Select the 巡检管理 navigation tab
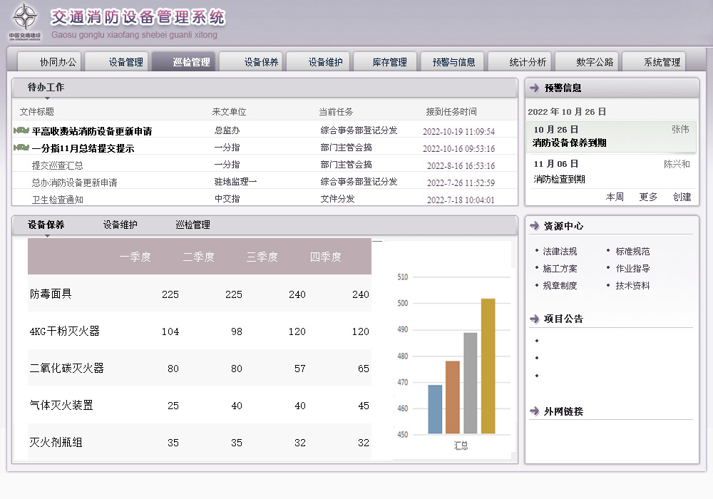713x499 pixels. tap(184, 62)
